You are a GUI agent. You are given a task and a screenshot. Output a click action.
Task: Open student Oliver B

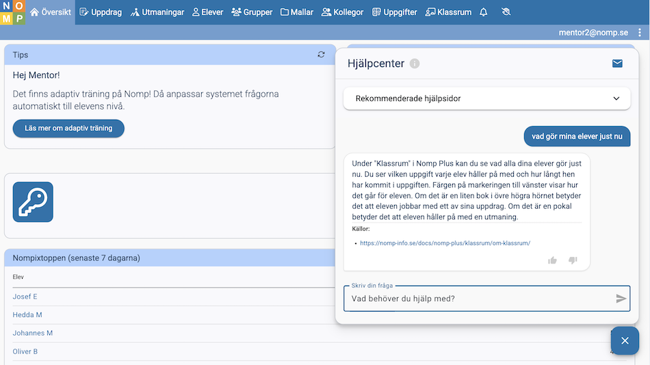[x=25, y=351]
